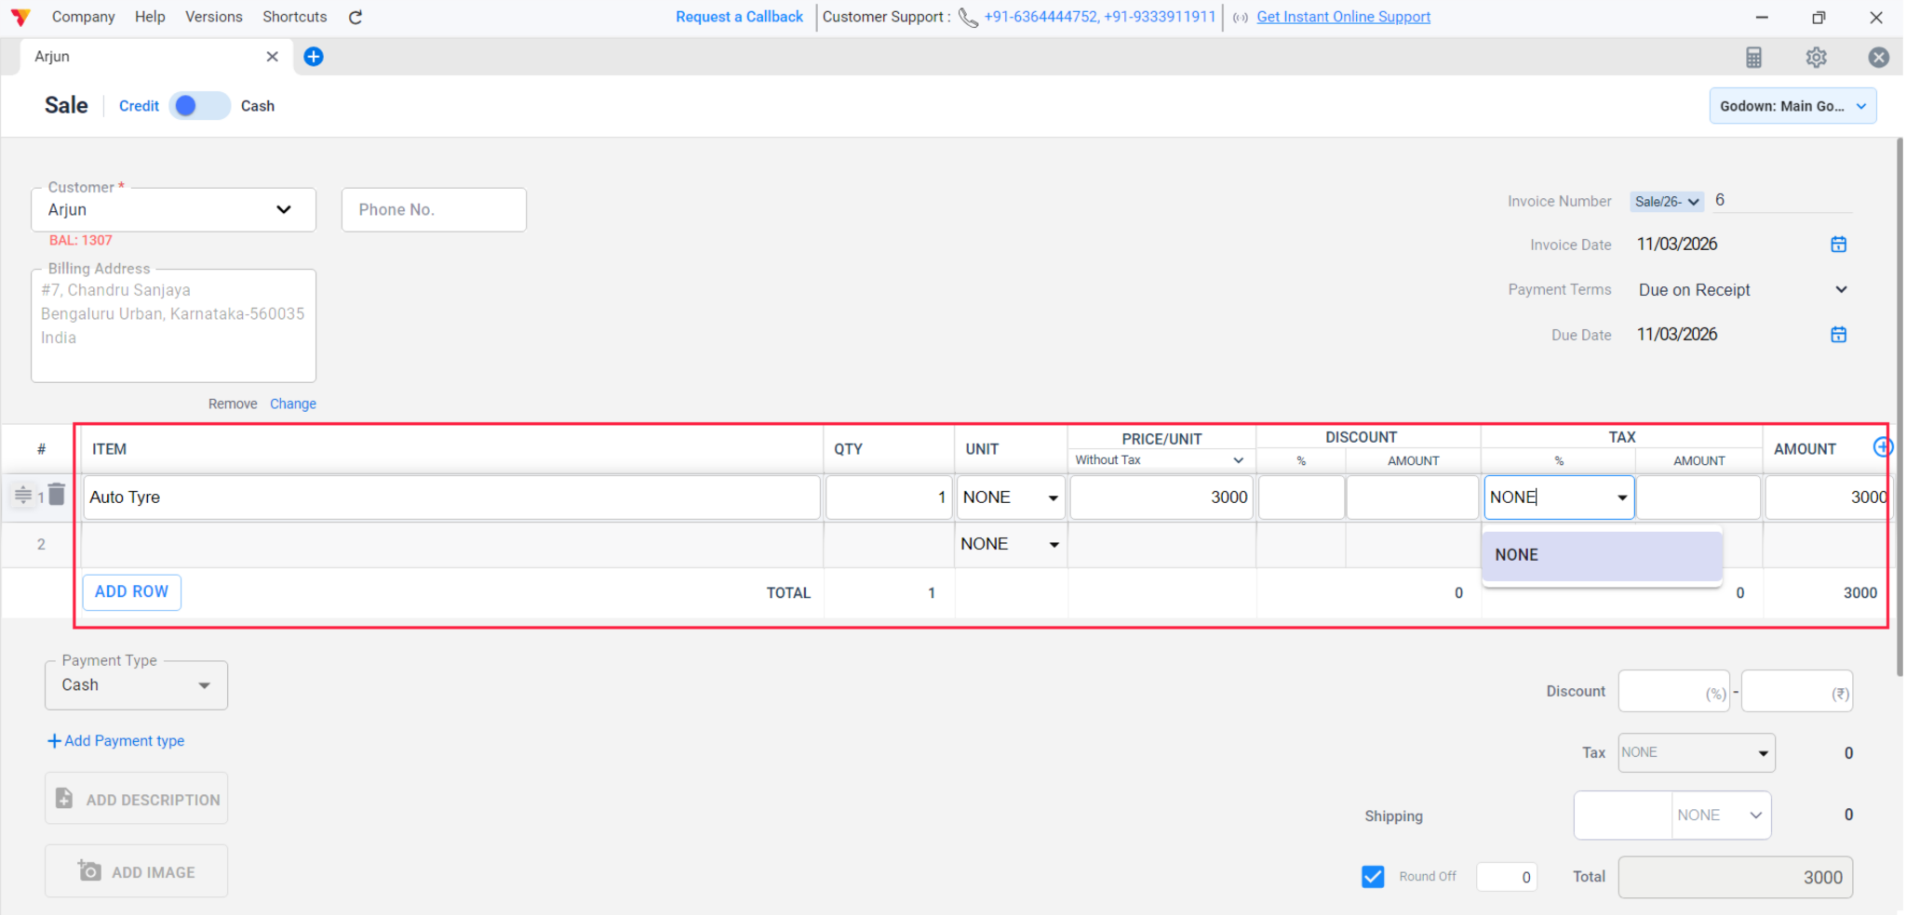Viewport: 1906px width, 915px height.
Task: Click the ADD ROW button
Action: coord(132,592)
